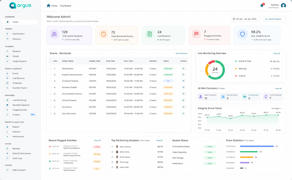This screenshot has height=180, width=292.
Task: Open the This Week trend dropdown
Action: 276,108
